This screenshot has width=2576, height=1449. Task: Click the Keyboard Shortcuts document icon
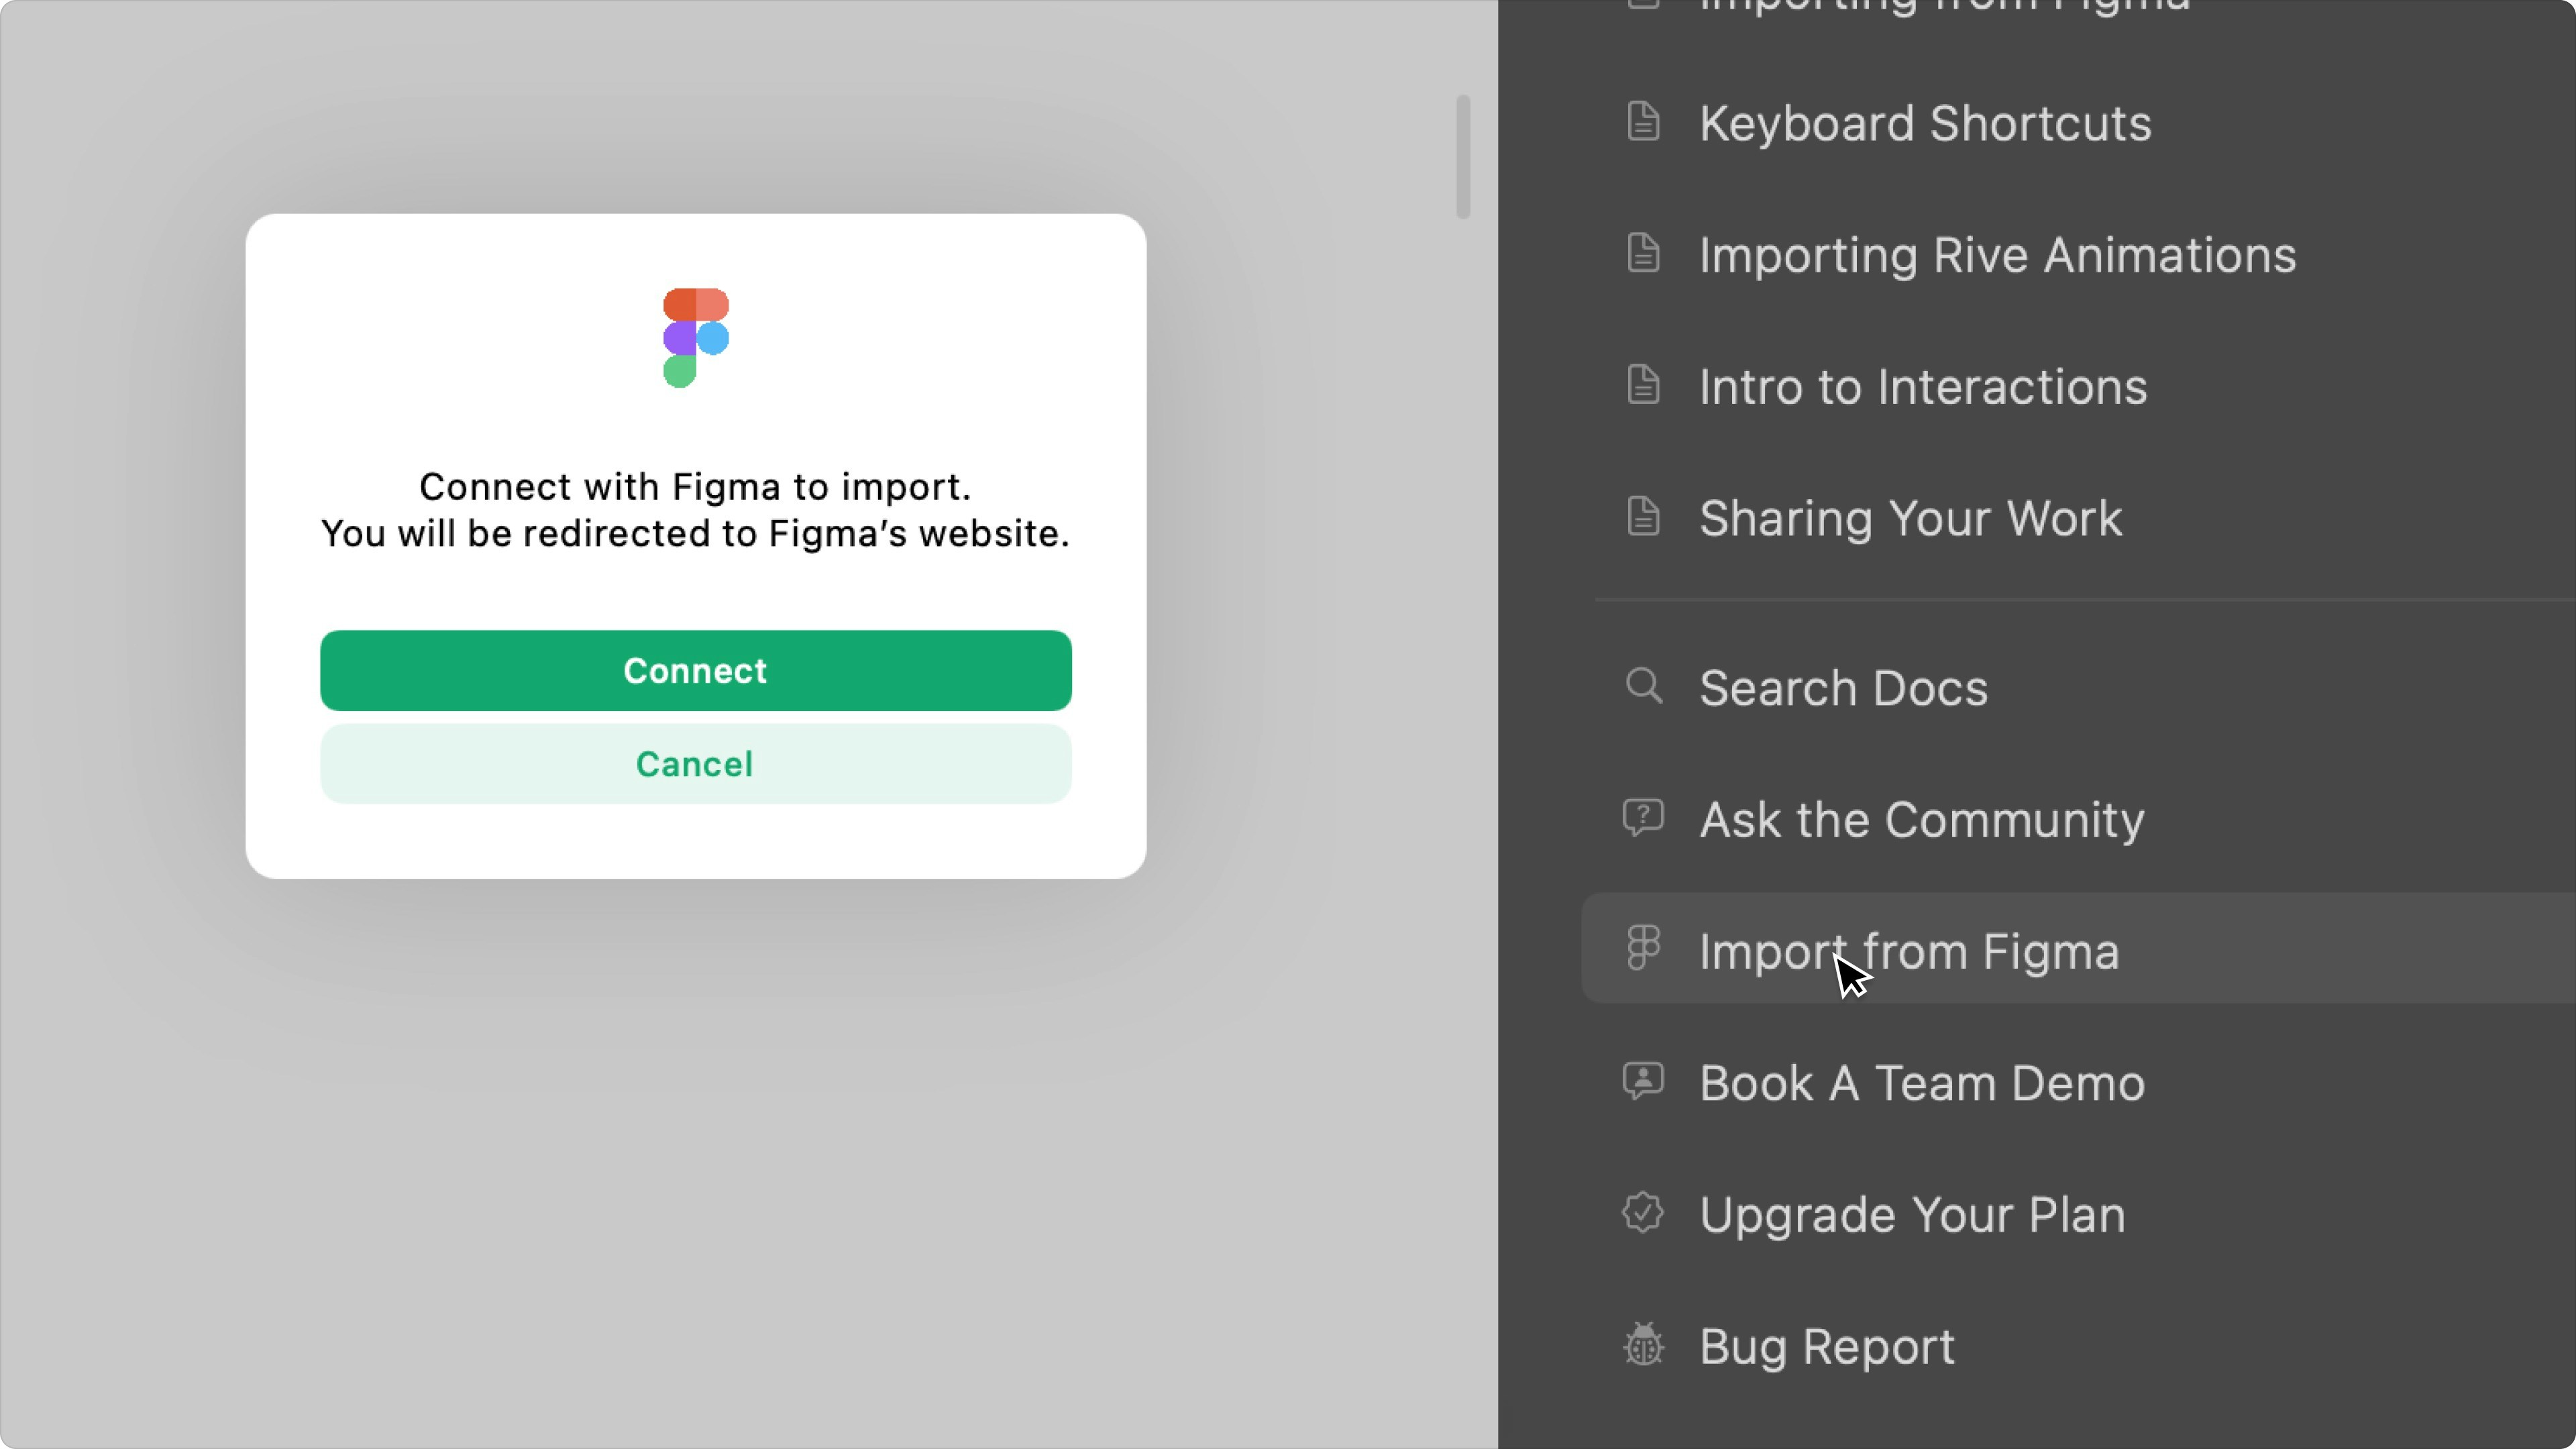click(x=1643, y=122)
